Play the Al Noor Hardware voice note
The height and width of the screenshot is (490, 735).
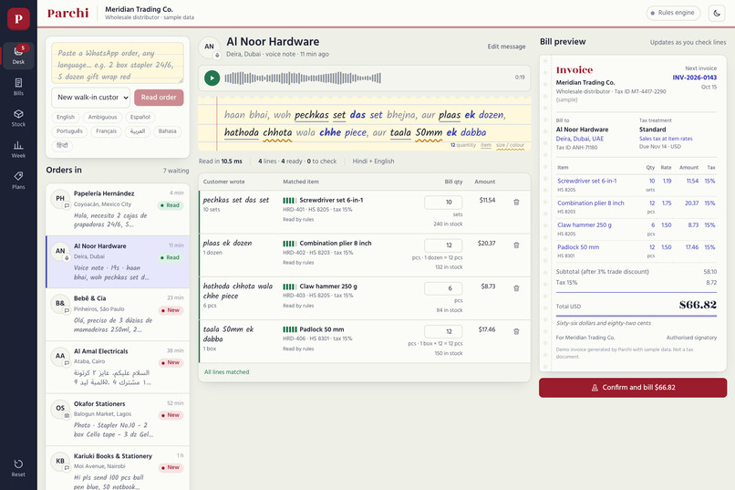click(x=212, y=78)
